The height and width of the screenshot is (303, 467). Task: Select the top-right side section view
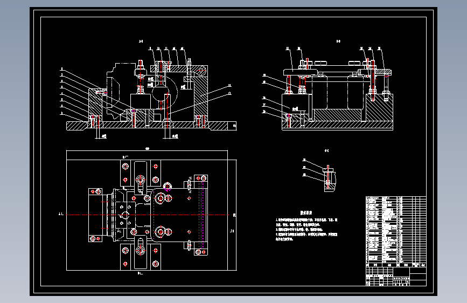point(327,88)
